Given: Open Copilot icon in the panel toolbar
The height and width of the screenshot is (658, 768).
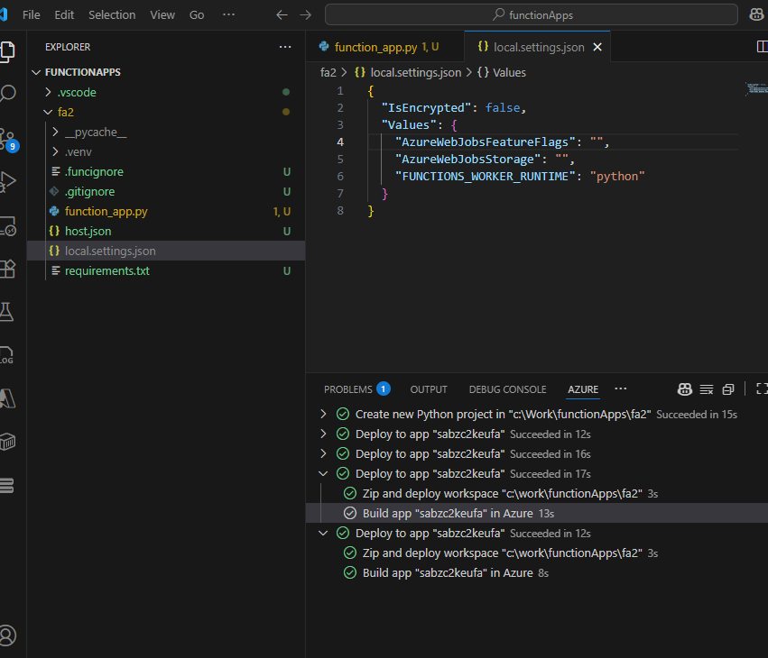Looking at the screenshot, I should click(685, 389).
